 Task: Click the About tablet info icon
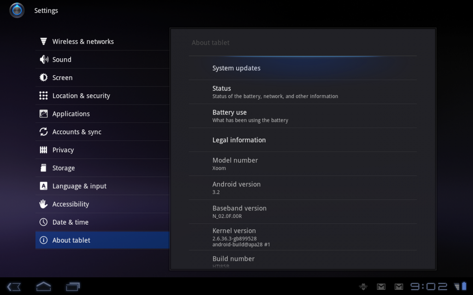click(x=44, y=240)
